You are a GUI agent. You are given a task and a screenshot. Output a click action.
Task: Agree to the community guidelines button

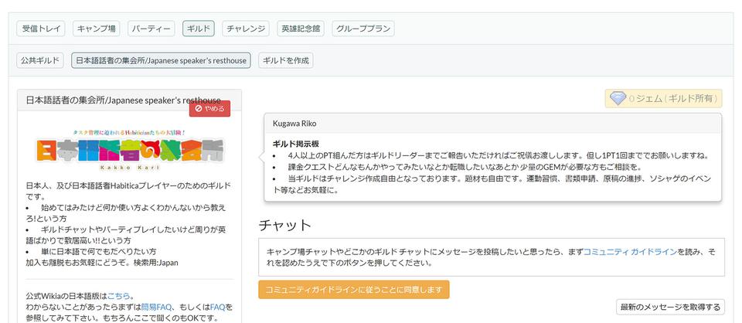[353, 290]
